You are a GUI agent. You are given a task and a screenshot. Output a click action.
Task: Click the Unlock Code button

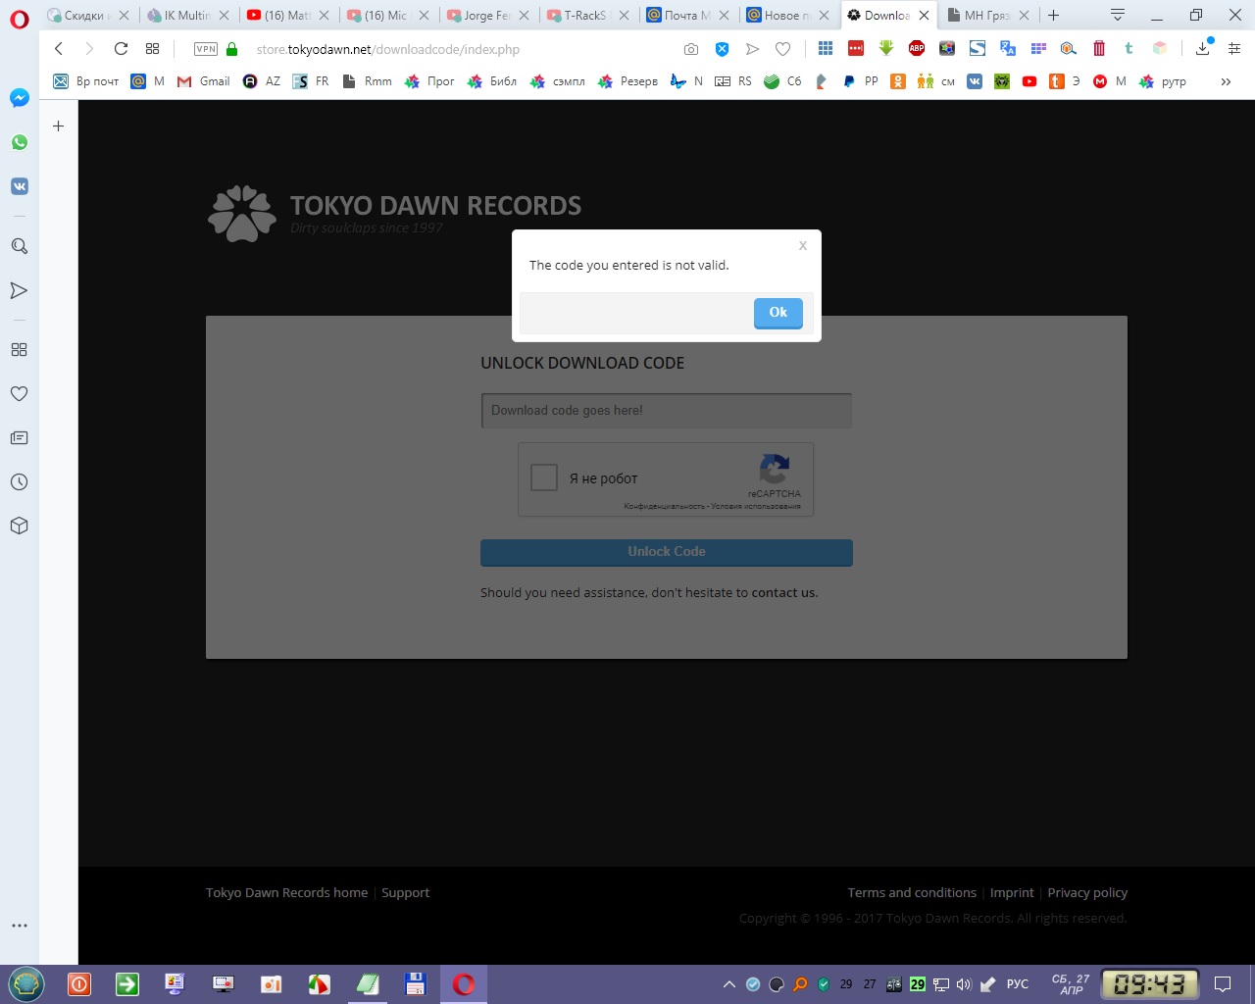pyautogui.click(x=667, y=552)
